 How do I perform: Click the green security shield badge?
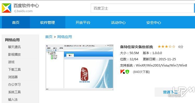click(x=127, y=72)
